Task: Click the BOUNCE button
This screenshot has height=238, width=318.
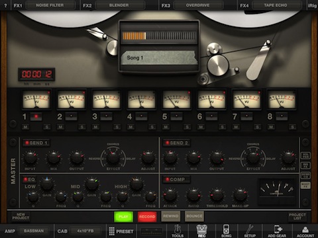Action: [194, 216]
